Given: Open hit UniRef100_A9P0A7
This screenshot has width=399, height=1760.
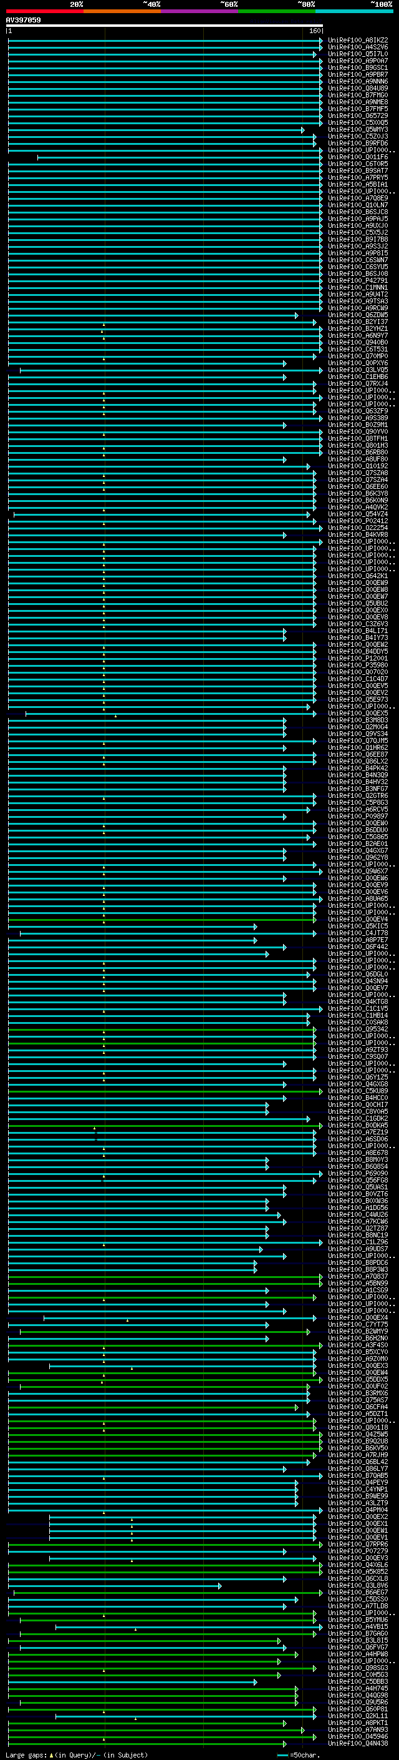Looking at the screenshot, I should (x=358, y=61).
